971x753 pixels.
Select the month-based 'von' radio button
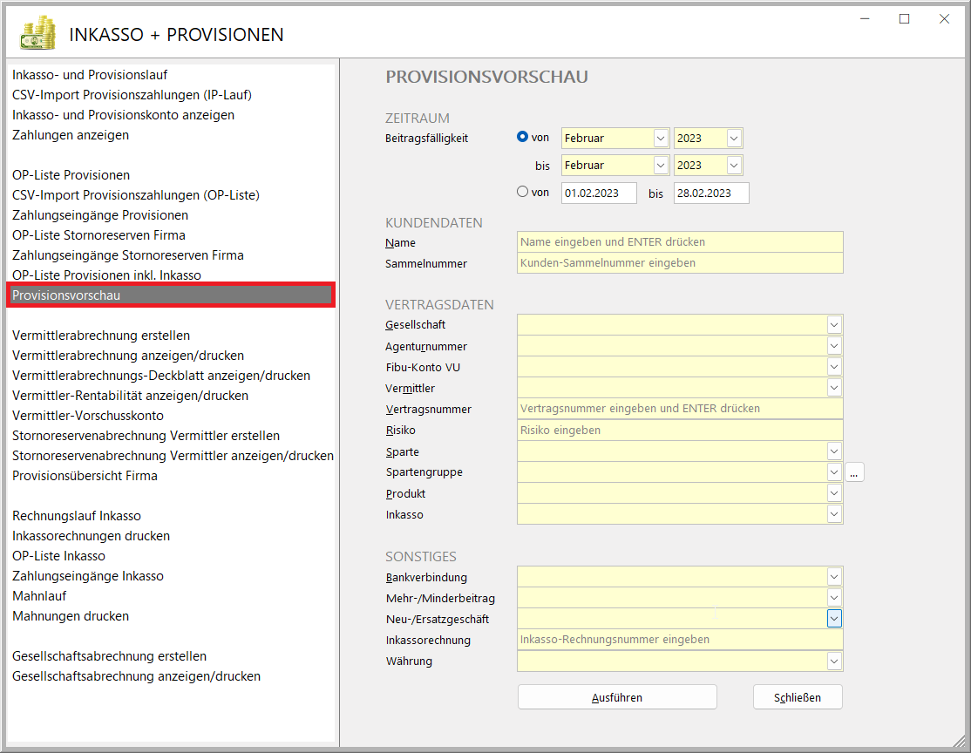[x=523, y=137]
